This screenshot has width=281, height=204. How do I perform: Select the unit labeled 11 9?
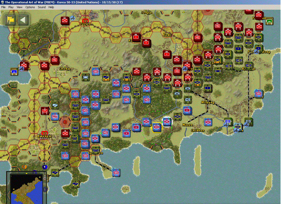[177, 94]
